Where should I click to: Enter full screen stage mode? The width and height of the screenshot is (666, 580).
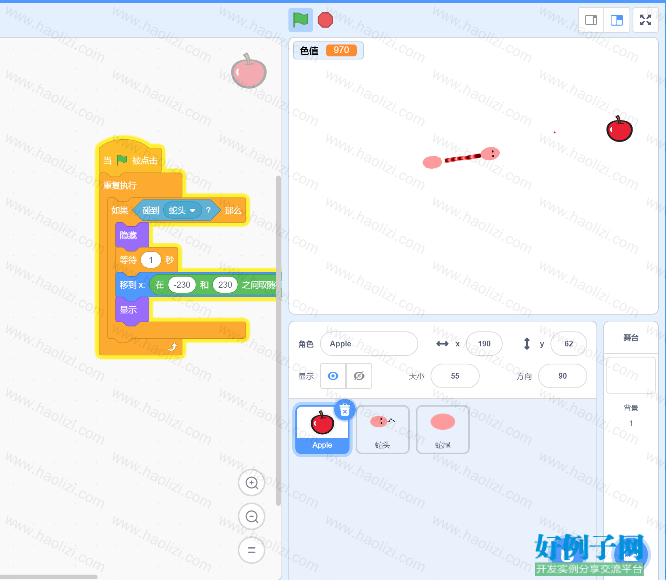pos(646,20)
